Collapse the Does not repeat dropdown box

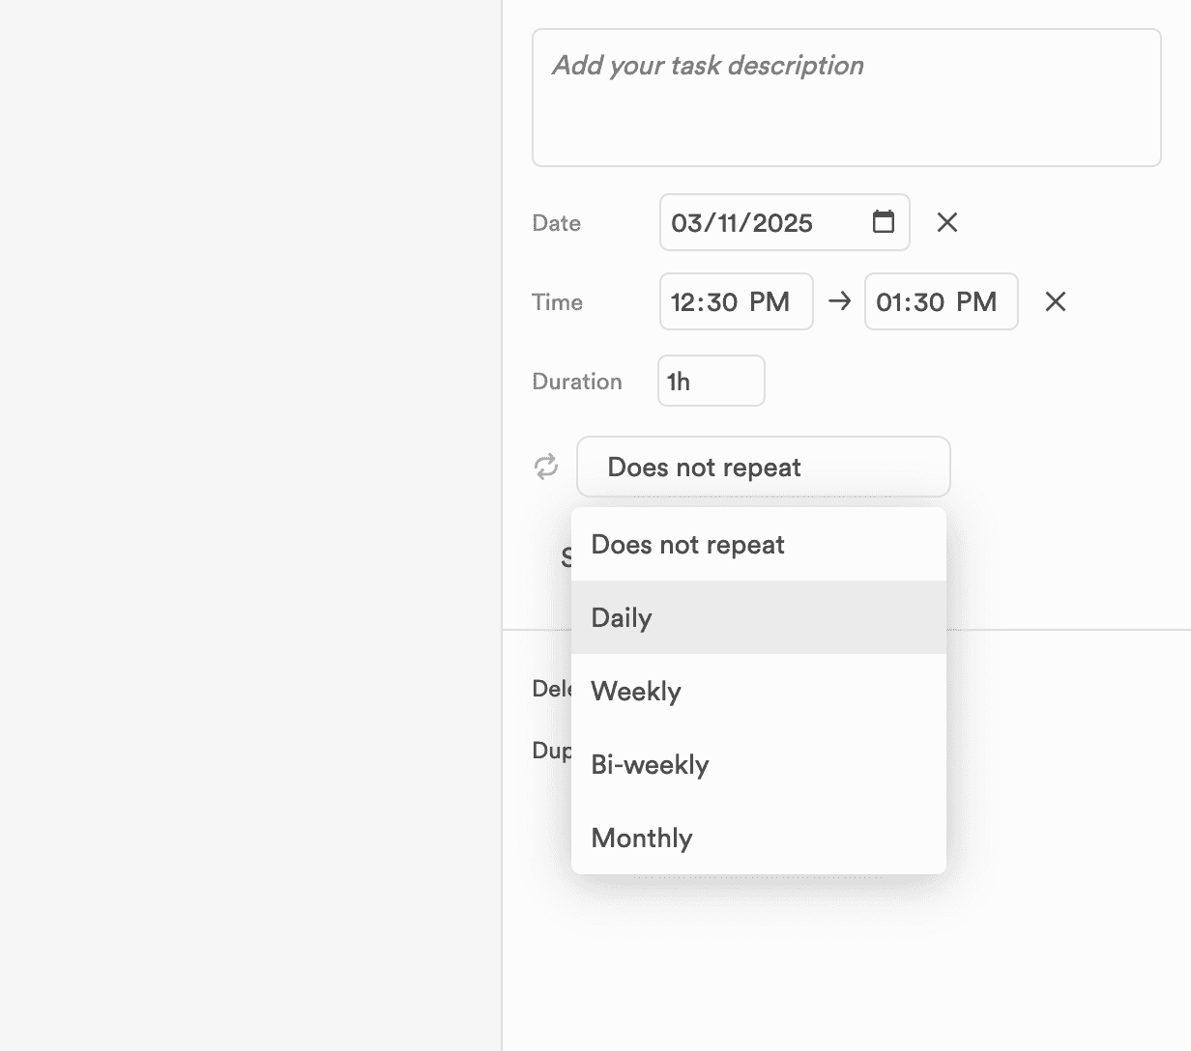tap(764, 467)
